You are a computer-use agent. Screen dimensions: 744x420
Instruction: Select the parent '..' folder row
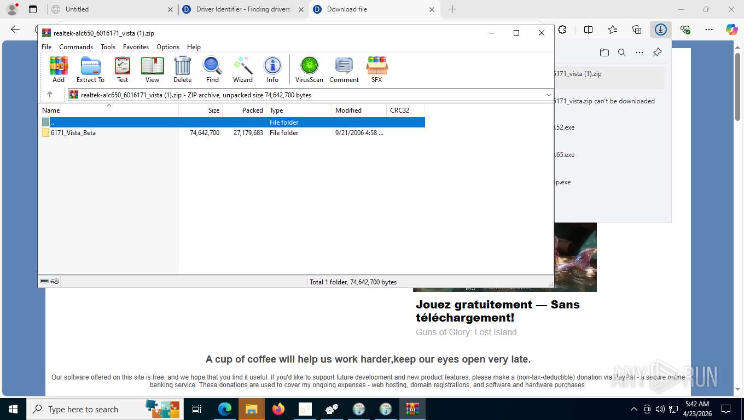click(233, 122)
